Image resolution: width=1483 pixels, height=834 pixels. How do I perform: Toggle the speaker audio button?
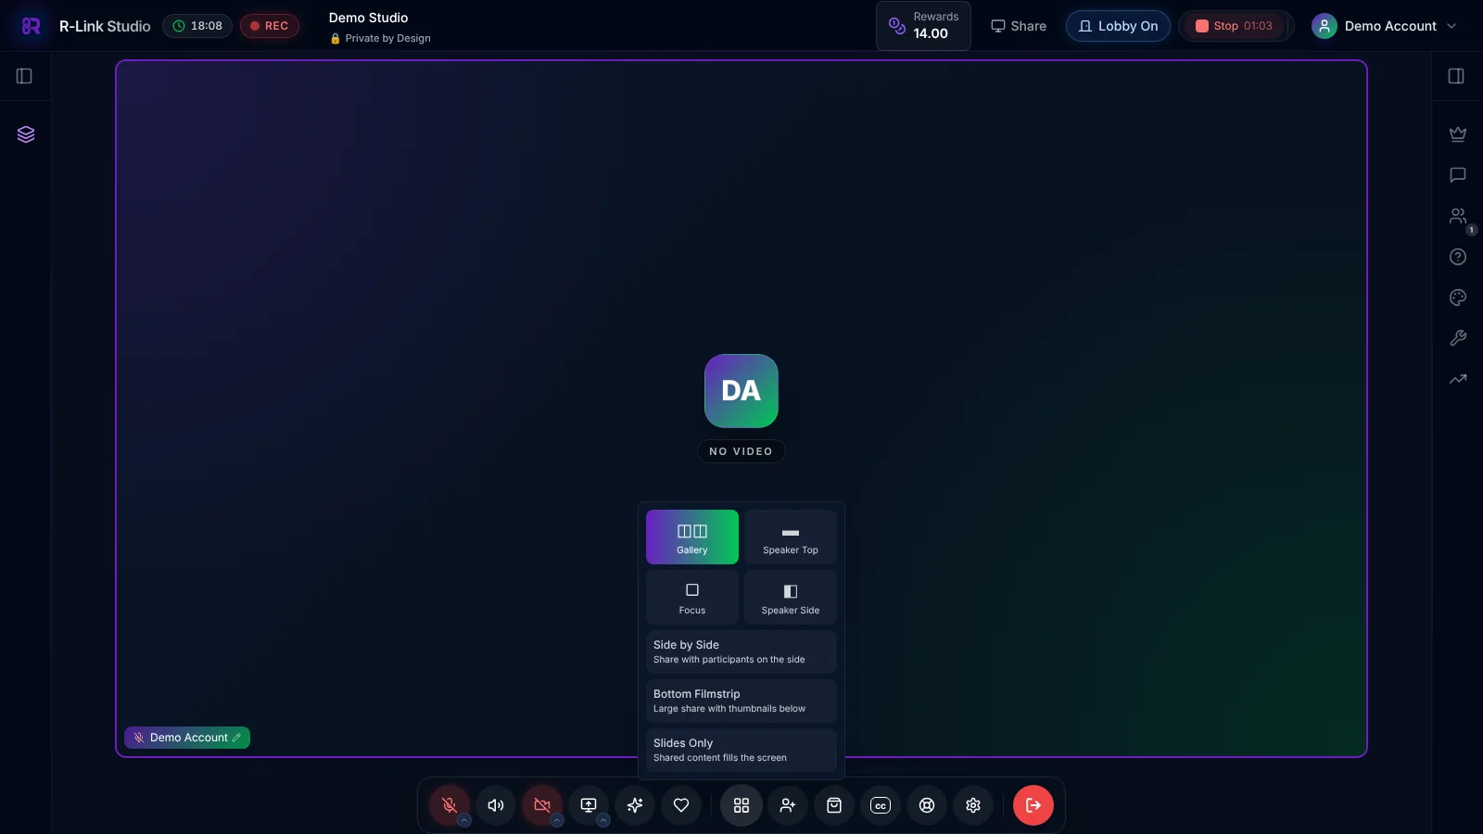pos(496,805)
